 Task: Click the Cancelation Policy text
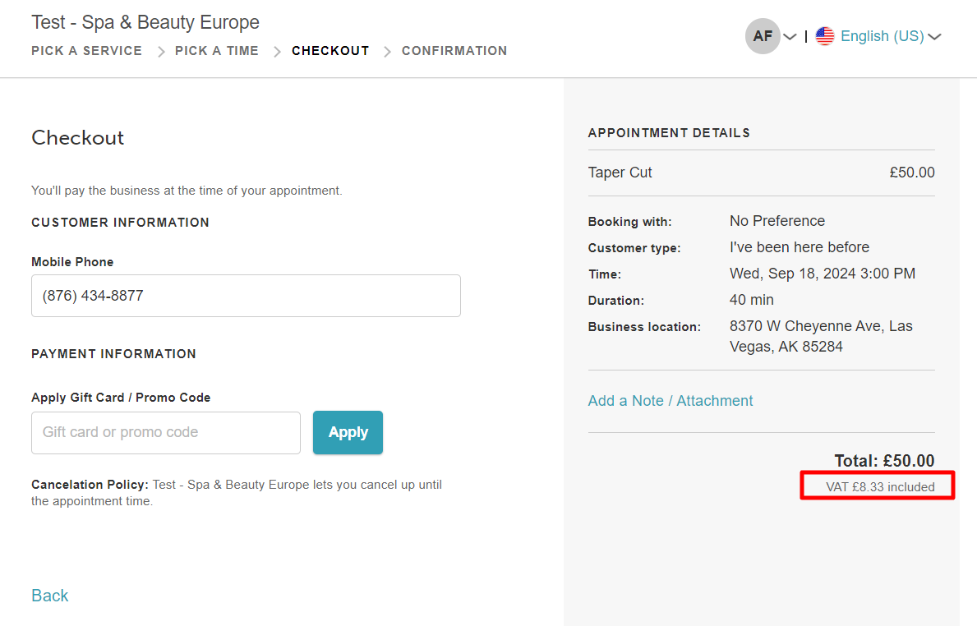pos(237,493)
